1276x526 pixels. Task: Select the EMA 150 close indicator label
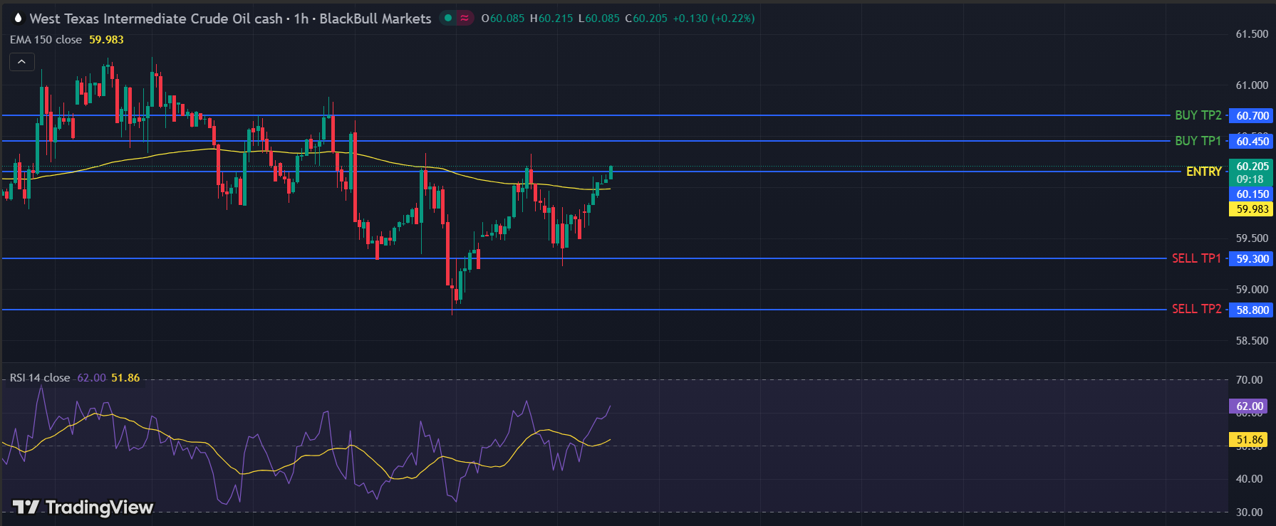click(46, 40)
